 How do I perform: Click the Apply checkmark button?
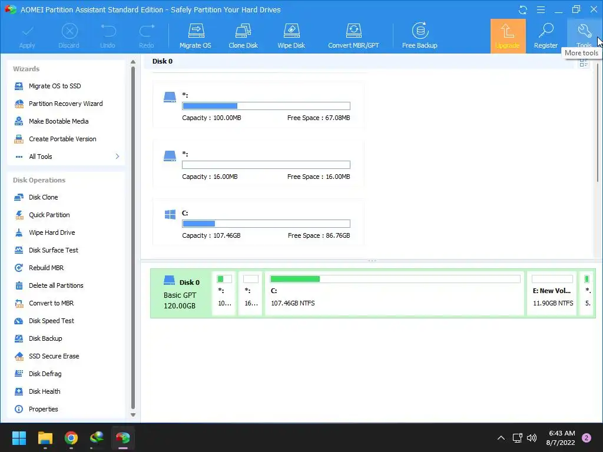point(27,36)
